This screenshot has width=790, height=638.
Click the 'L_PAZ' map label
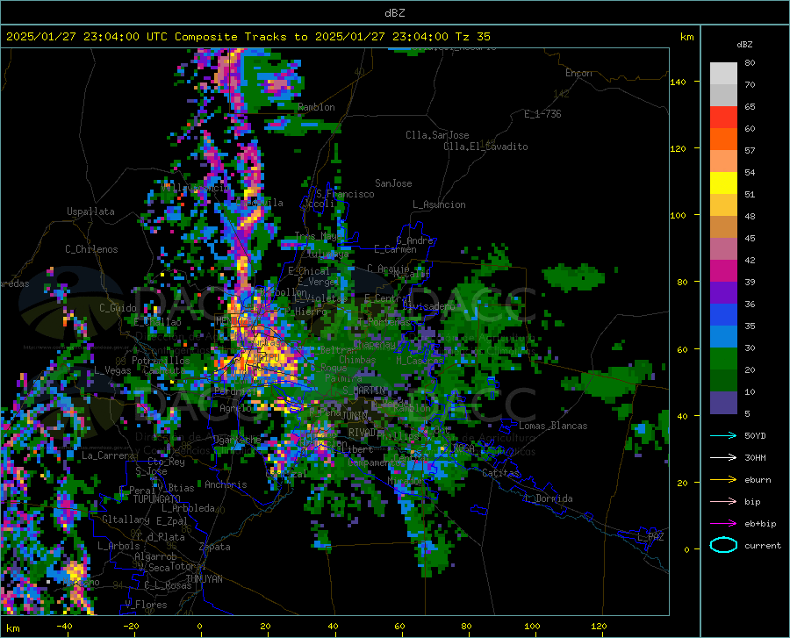650,537
